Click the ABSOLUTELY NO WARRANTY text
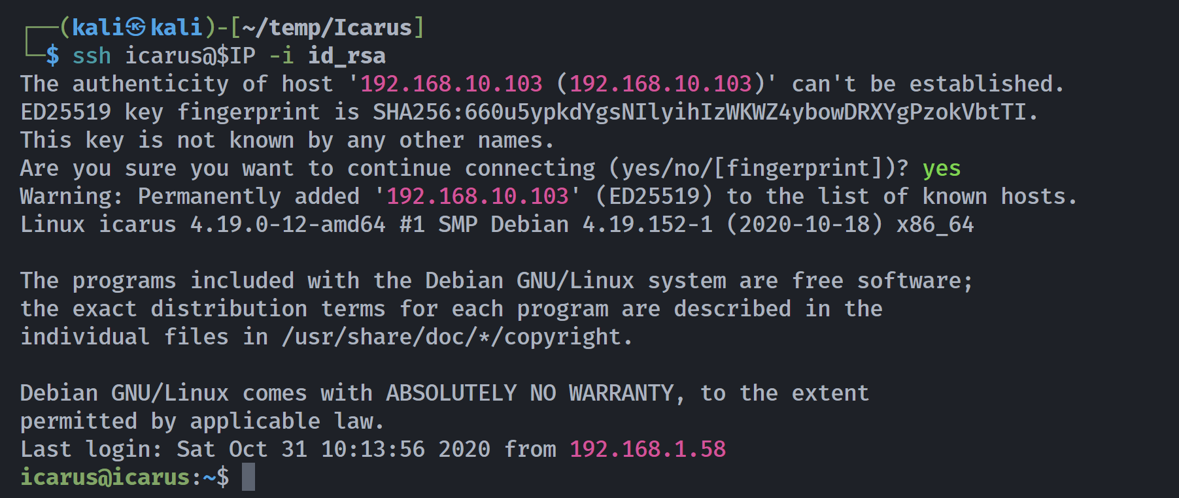The width and height of the screenshot is (1179, 498). coord(530,393)
